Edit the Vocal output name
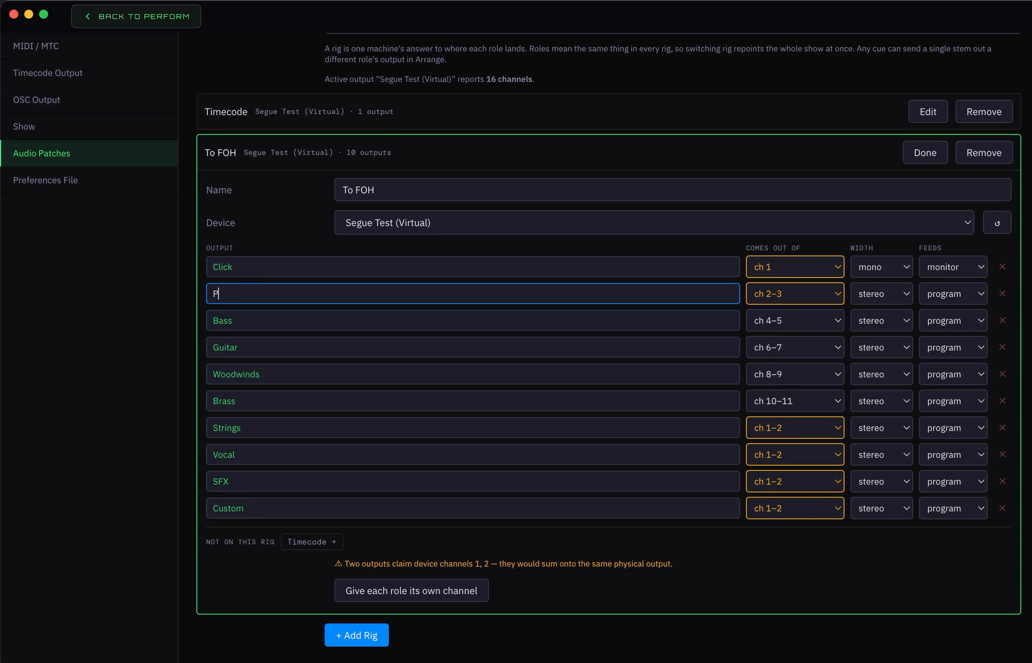 (x=473, y=455)
